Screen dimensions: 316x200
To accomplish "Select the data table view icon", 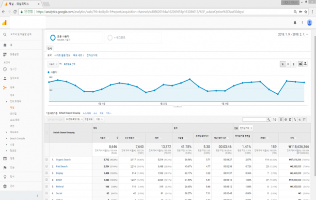I will coord(281,119).
